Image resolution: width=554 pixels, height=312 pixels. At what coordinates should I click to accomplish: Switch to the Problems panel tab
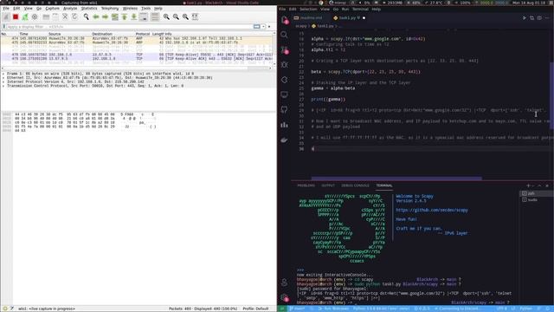click(x=306, y=185)
